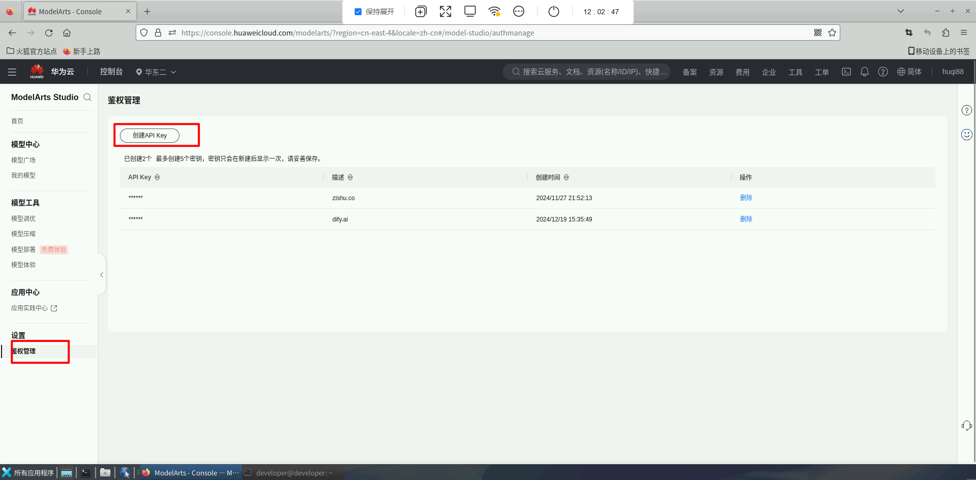The image size is (976, 480).
Task: Click the screen display icon in floating toolbar
Action: click(x=470, y=11)
